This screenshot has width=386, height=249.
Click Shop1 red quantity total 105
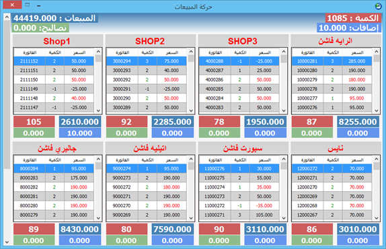pos(34,122)
